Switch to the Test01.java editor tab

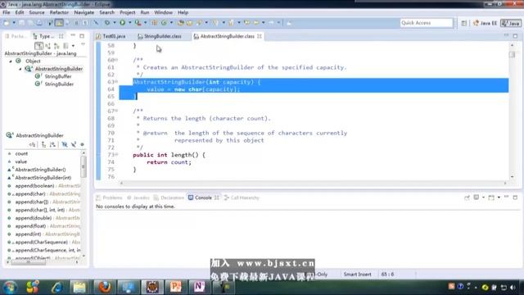click(111, 36)
